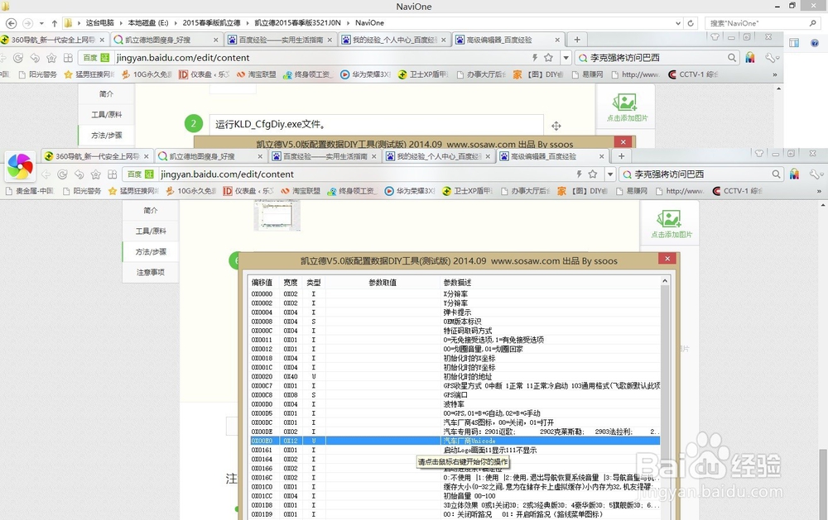
Task: Open the skin shirt icon in lower browser
Action: pos(759,154)
